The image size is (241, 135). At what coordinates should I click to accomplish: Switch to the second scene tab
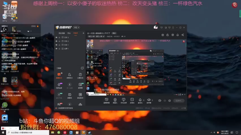coord(69,33)
